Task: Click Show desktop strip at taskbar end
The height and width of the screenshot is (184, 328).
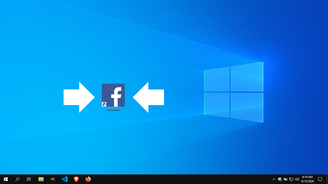Action: pyautogui.click(x=327, y=179)
